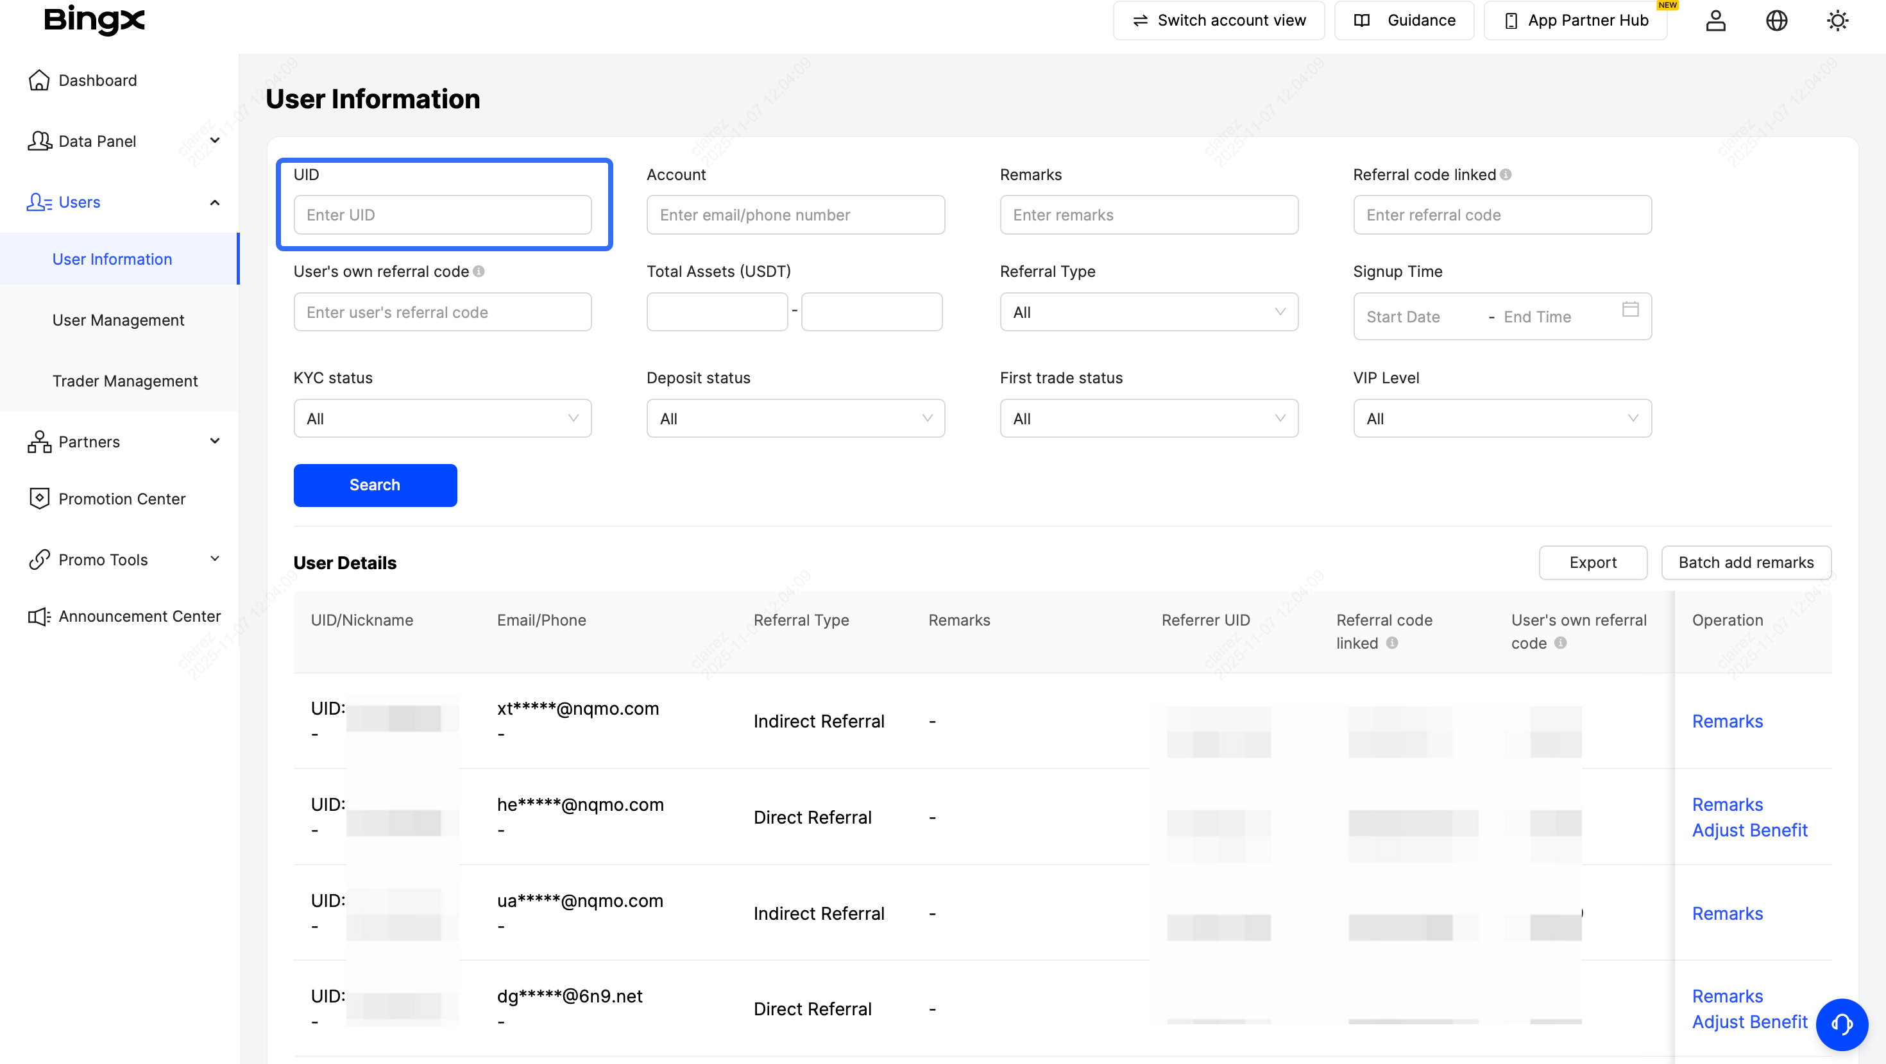Click info icon next to Referral code linked
This screenshot has height=1064, width=1886.
[x=1506, y=175]
